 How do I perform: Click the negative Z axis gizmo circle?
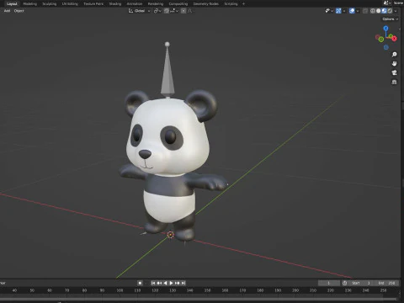pyautogui.click(x=386, y=47)
